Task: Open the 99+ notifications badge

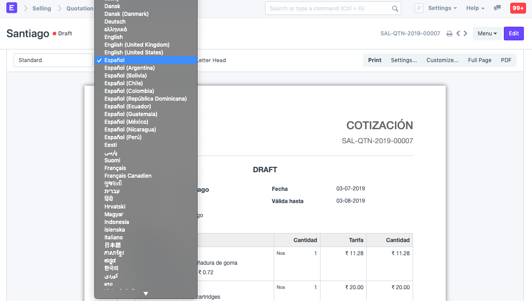Action: click(517, 8)
